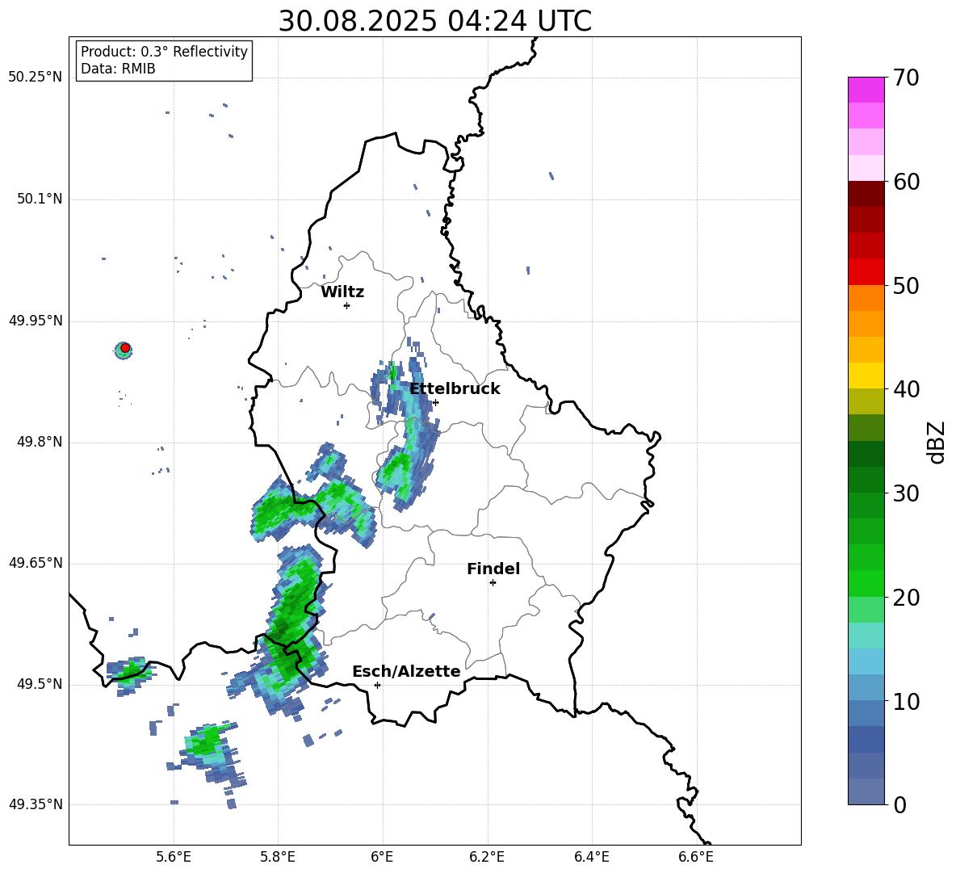The height and width of the screenshot is (873, 956).
Task: Click the "Product: 0.3° Reflectivity" label
Action: [x=164, y=52]
